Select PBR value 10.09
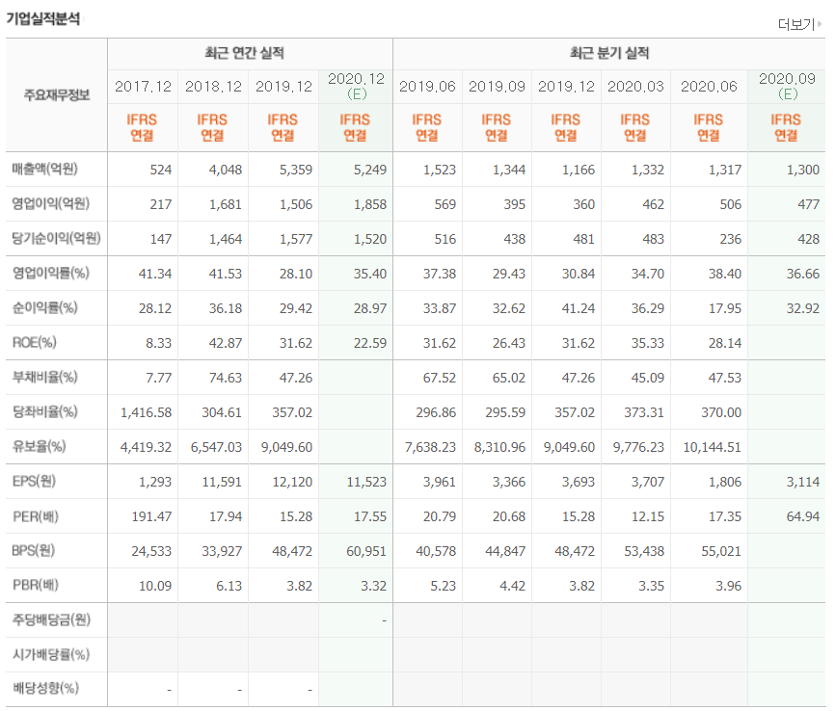This screenshot has width=835, height=711. coord(155,586)
